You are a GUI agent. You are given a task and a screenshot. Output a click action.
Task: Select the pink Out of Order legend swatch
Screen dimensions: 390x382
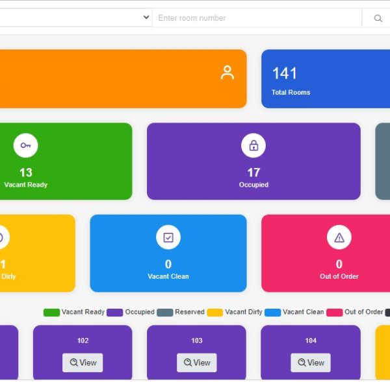tap(334, 313)
